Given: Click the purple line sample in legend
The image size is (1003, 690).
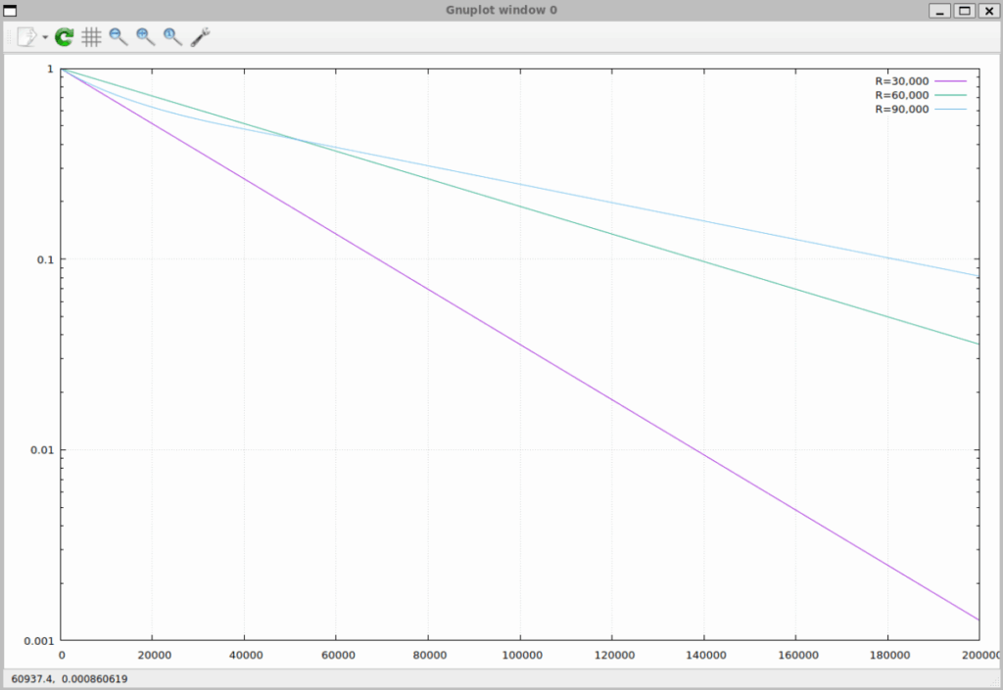Looking at the screenshot, I should (x=950, y=81).
